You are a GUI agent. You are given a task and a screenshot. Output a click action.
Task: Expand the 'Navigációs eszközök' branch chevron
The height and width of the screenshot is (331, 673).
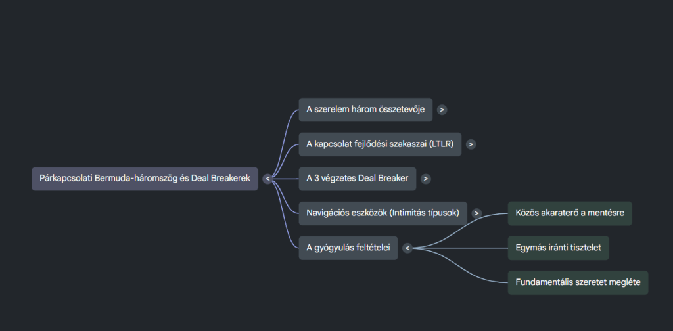476,213
